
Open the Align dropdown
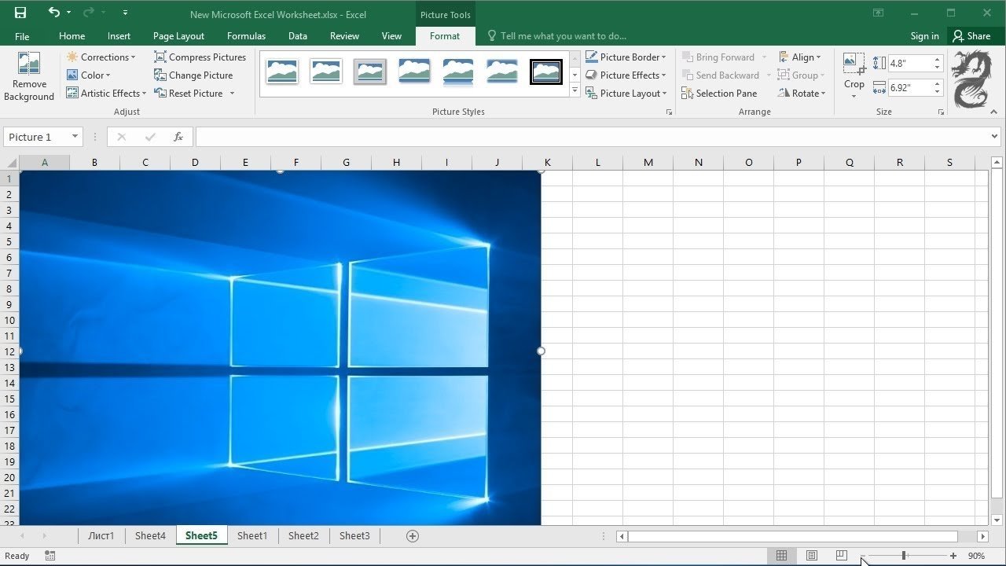pyautogui.click(x=800, y=57)
